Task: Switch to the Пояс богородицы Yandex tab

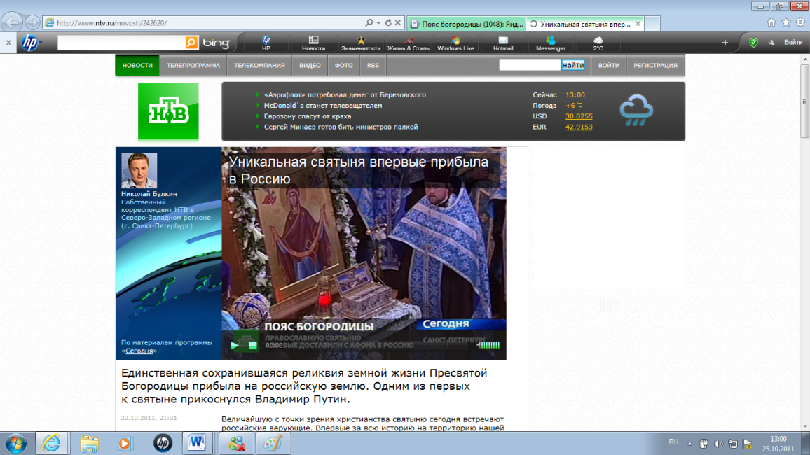Action: 467,24
